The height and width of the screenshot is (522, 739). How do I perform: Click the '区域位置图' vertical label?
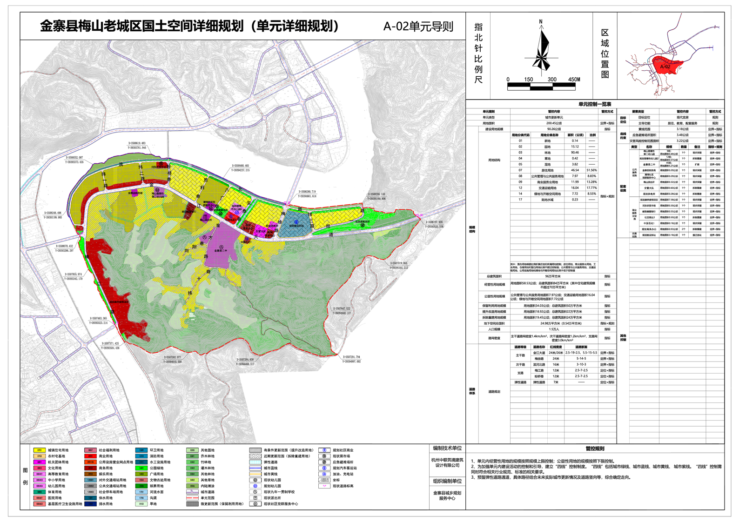605,54
